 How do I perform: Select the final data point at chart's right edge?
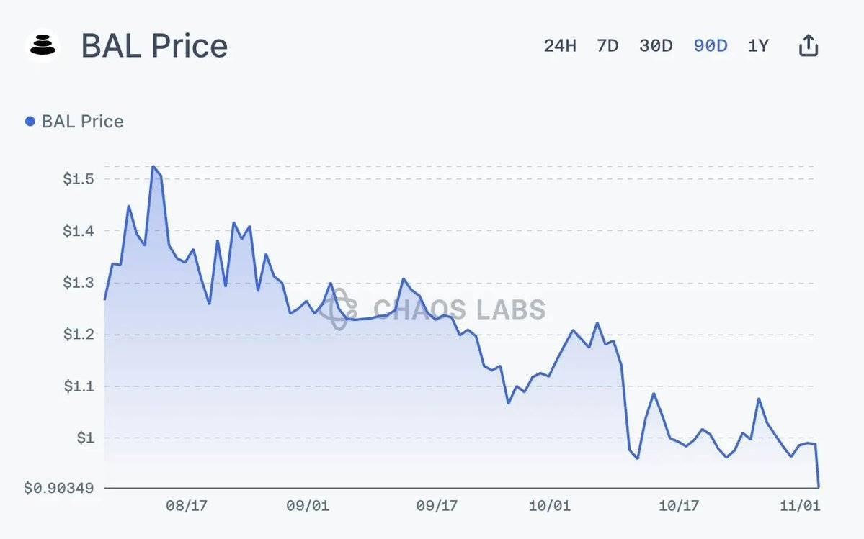click(x=820, y=484)
